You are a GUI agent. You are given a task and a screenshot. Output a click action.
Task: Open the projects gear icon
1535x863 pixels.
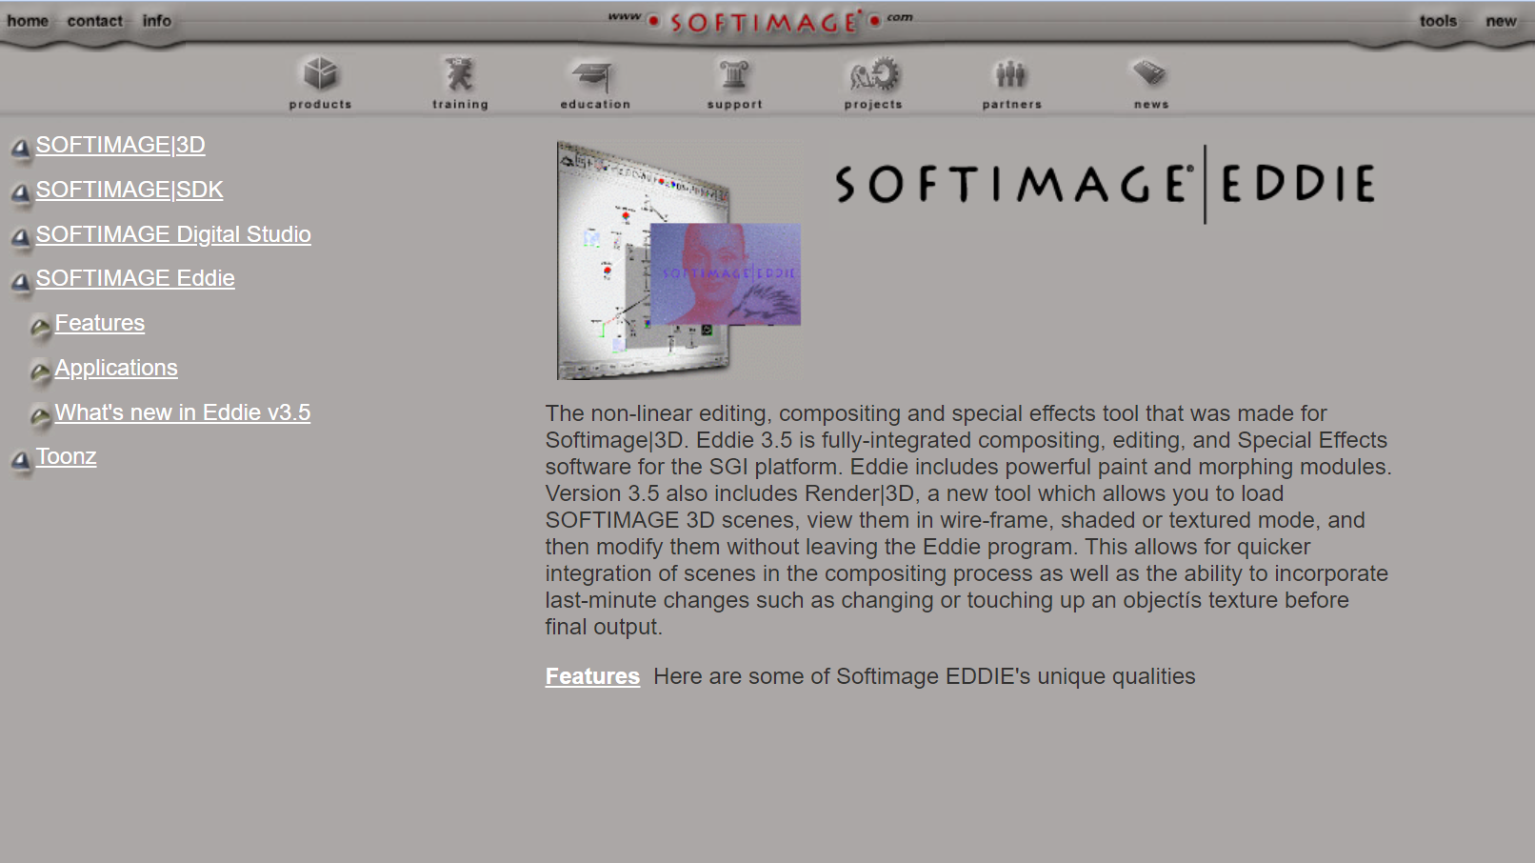coord(873,74)
